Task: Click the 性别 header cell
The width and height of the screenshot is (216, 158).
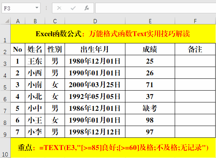Action: tap(55, 49)
